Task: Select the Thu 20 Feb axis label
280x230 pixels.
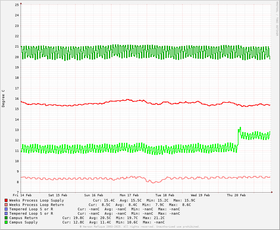Action: click(236, 195)
